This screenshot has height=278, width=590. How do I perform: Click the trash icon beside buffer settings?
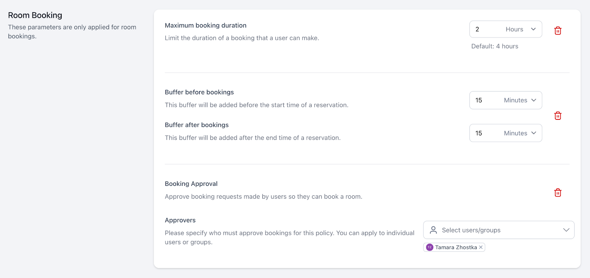pyautogui.click(x=558, y=116)
